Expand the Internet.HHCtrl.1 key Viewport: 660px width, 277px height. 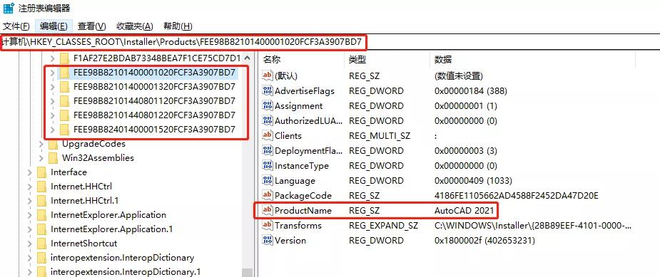click(30, 201)
